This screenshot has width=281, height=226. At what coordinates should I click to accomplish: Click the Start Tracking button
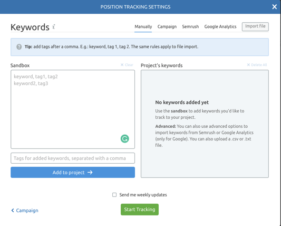140,210
